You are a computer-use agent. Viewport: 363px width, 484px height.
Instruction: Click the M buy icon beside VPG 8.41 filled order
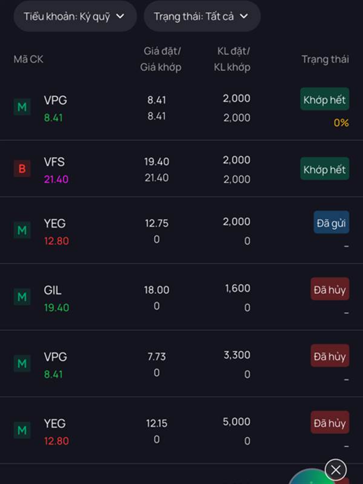click(x=22, y=107)
